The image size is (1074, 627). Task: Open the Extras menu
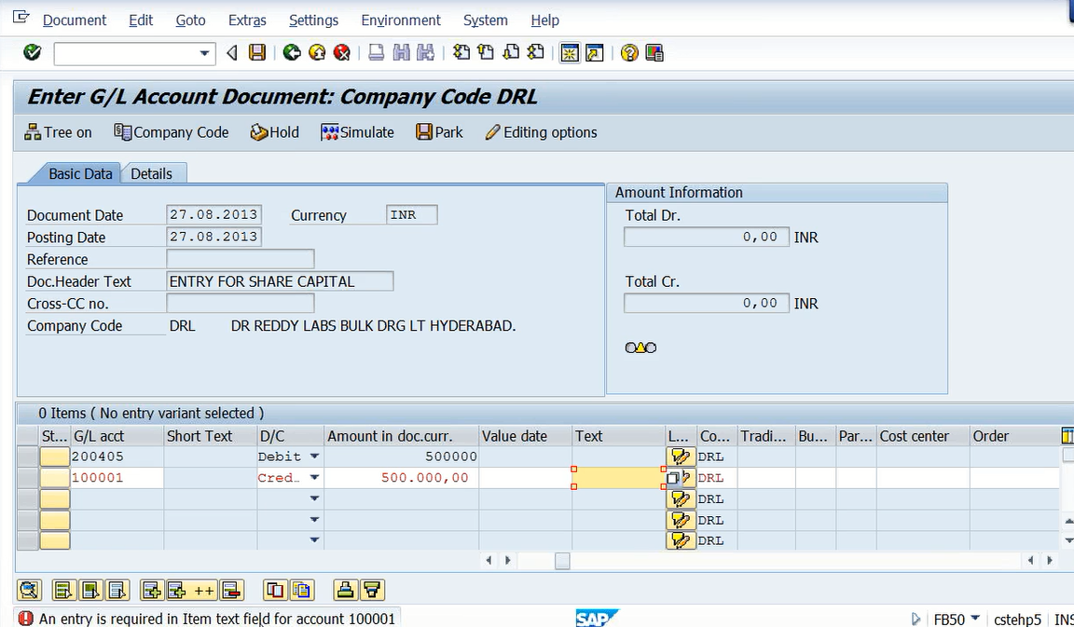point(247,20)
